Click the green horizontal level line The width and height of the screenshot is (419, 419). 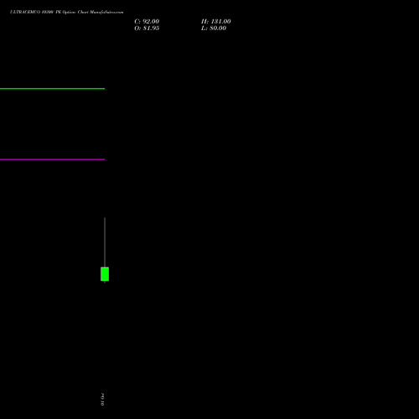52,89
